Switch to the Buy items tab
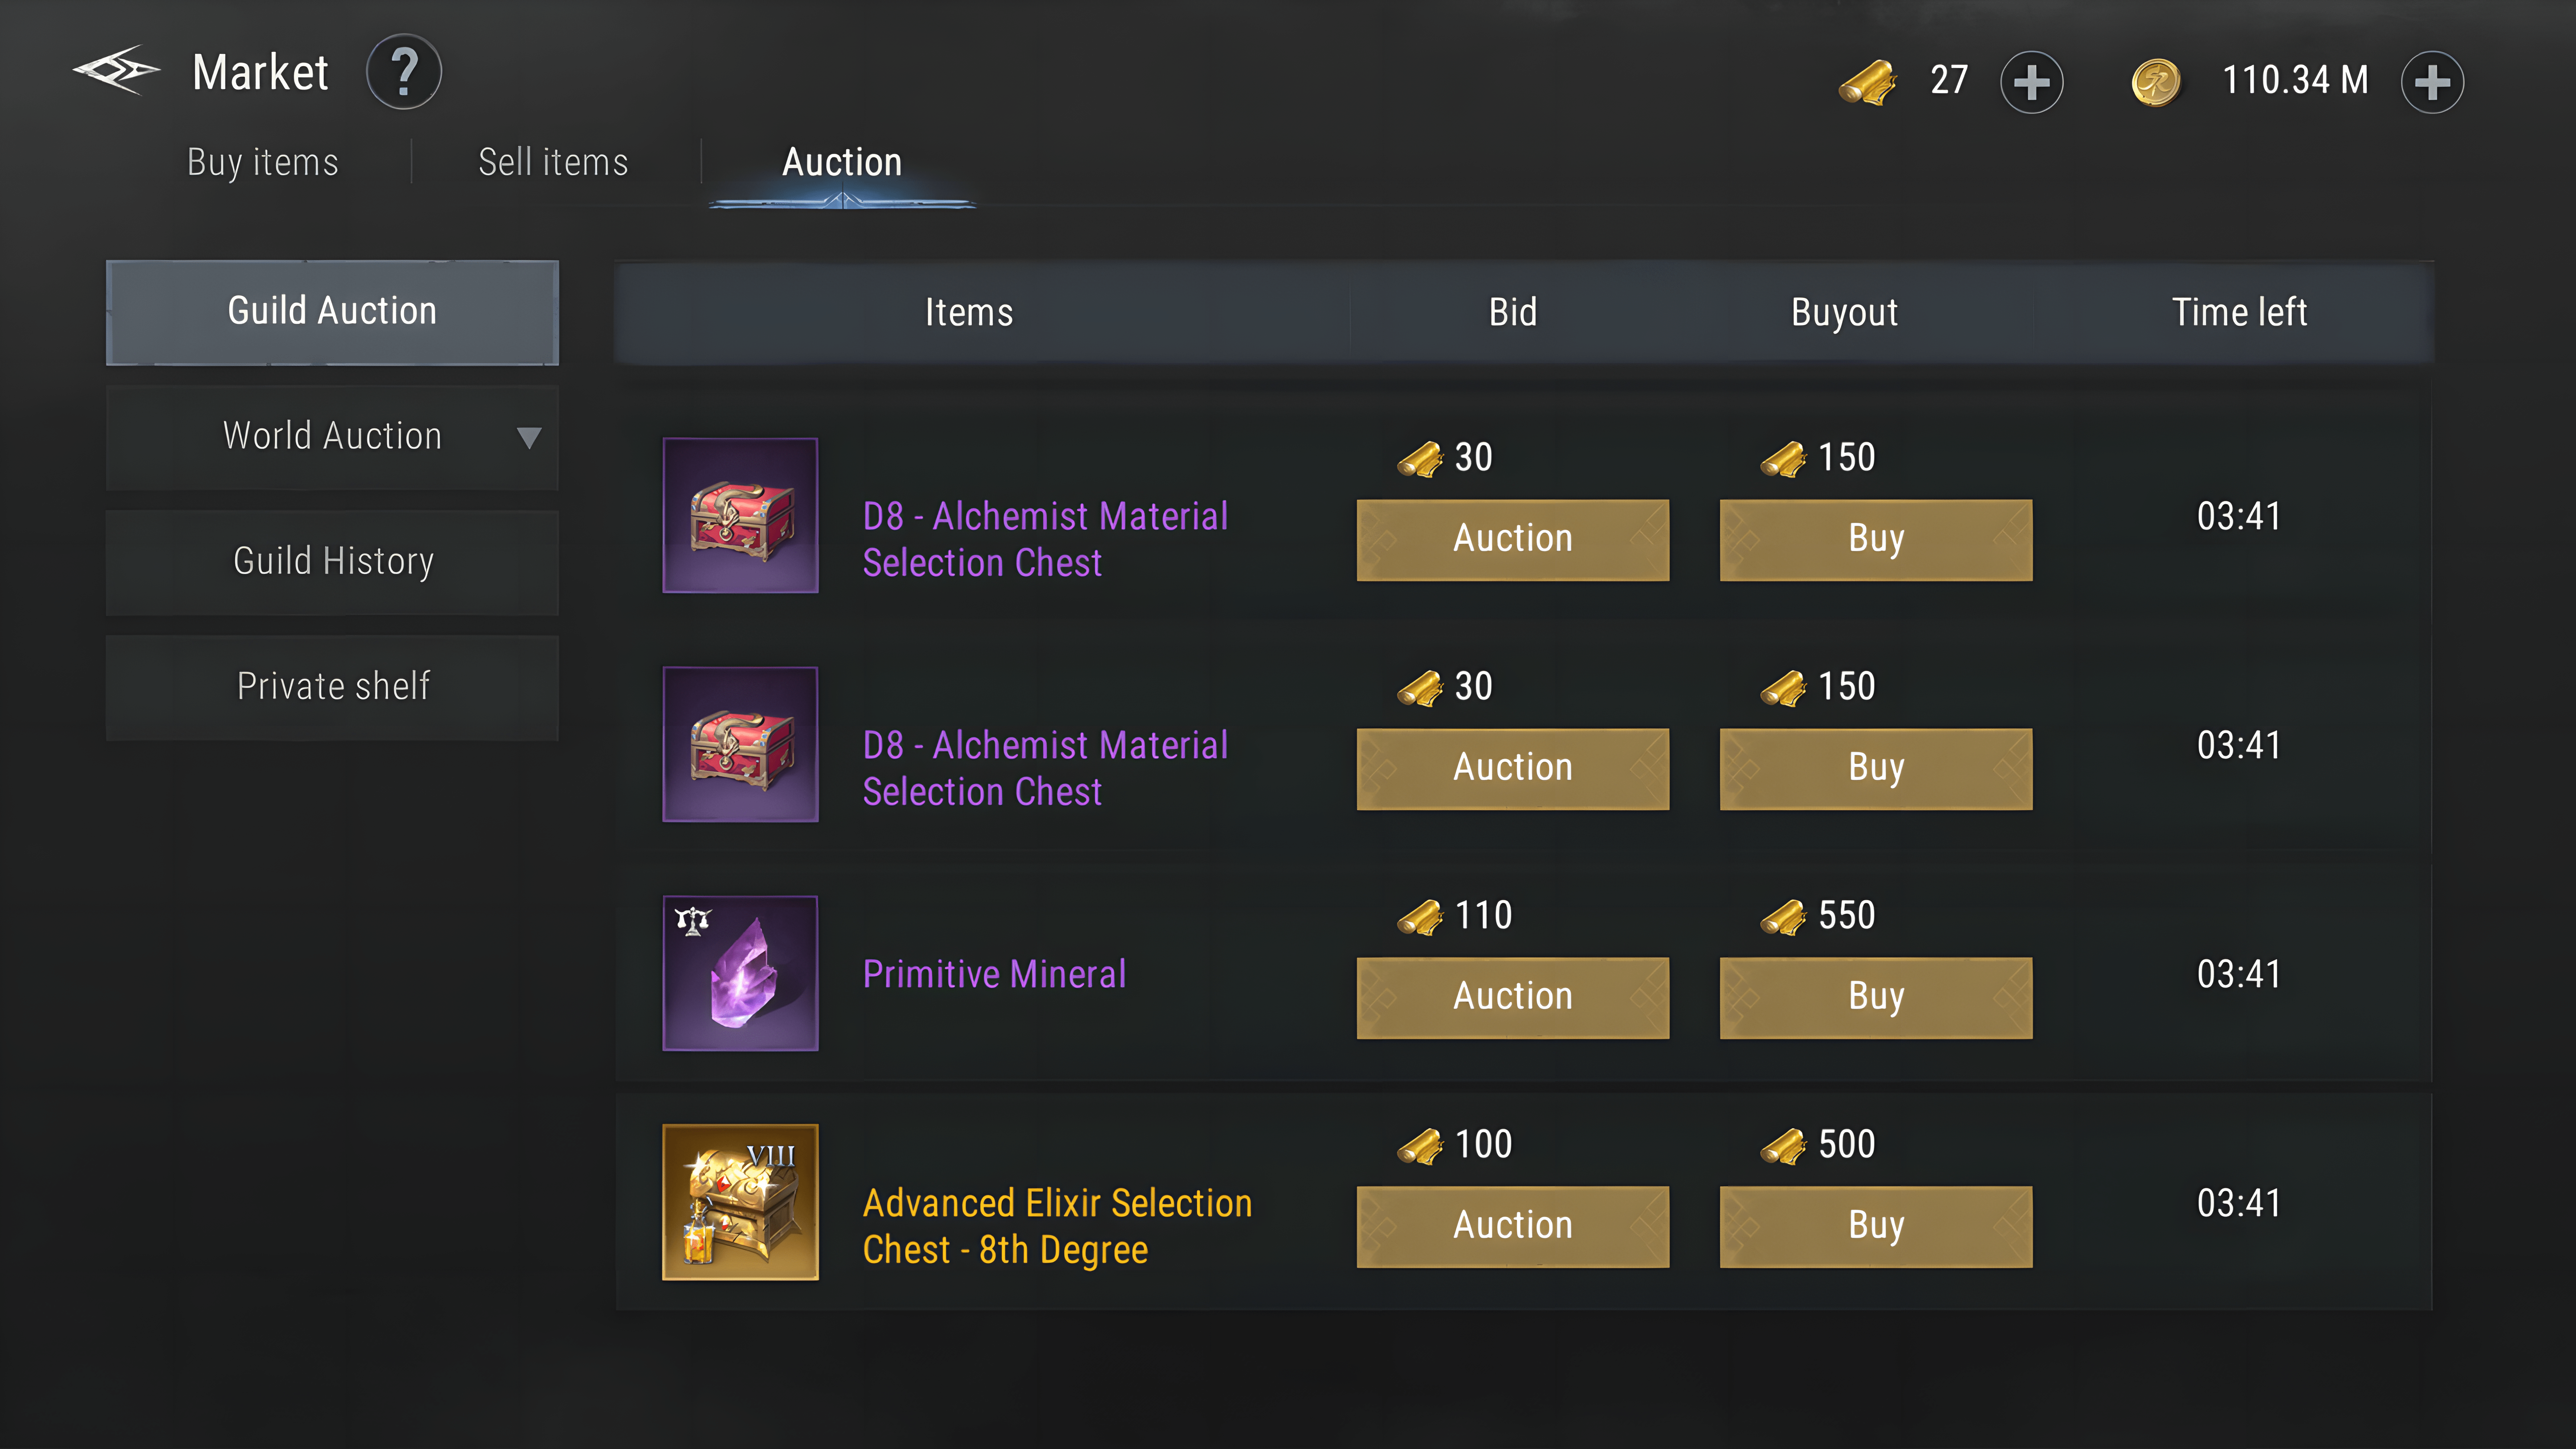The height and width of the screenshot is (1449, 2576). [x=263, y=162]
